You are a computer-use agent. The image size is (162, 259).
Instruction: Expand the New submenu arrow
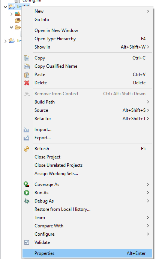point(148,11)
